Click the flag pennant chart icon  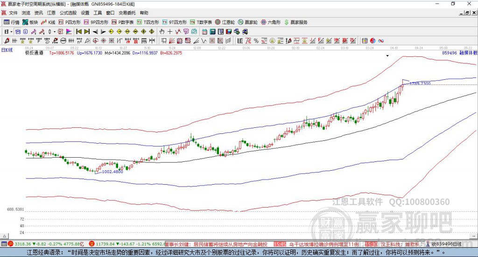point(69,32)
